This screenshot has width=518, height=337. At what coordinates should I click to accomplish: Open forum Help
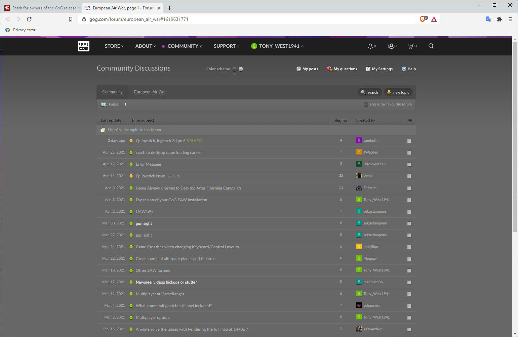click(409, 69)
